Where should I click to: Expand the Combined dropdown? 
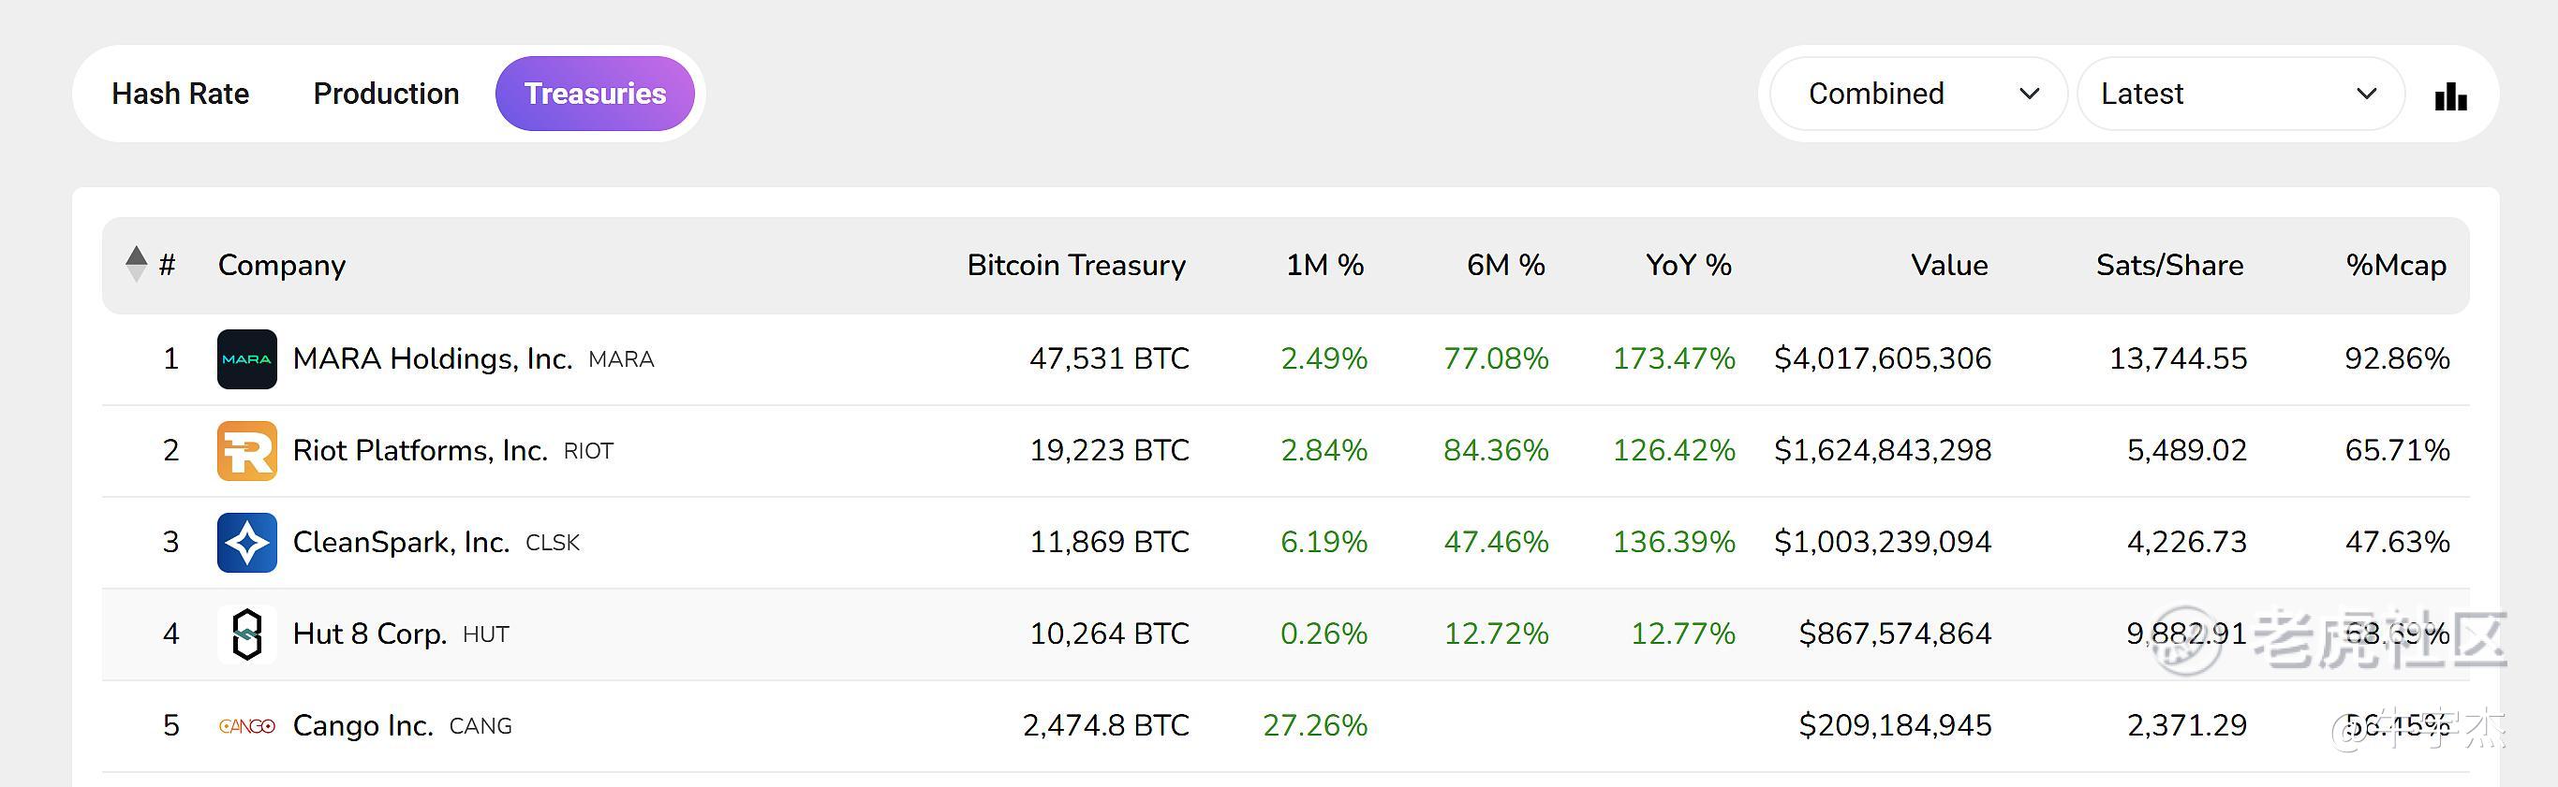click(x=1917, y=94)
